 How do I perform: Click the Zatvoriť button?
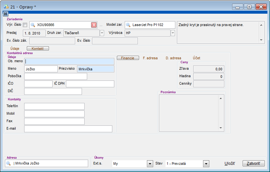click(x=253, y=164)
